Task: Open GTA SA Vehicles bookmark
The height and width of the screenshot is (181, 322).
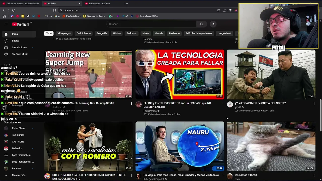Action: (x=71, y=16)
